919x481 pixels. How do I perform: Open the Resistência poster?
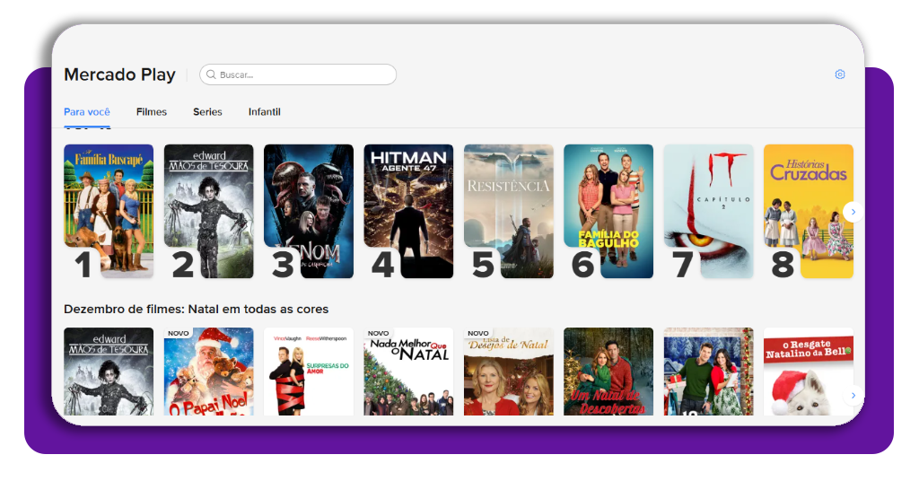508,211
